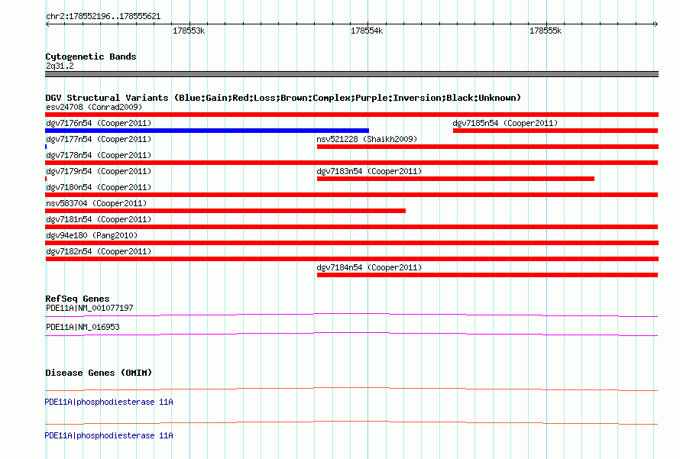680x459 pixels.
Task: Select the dgv7182n54 (Cooper2011) label
Action: coord(99,251)
